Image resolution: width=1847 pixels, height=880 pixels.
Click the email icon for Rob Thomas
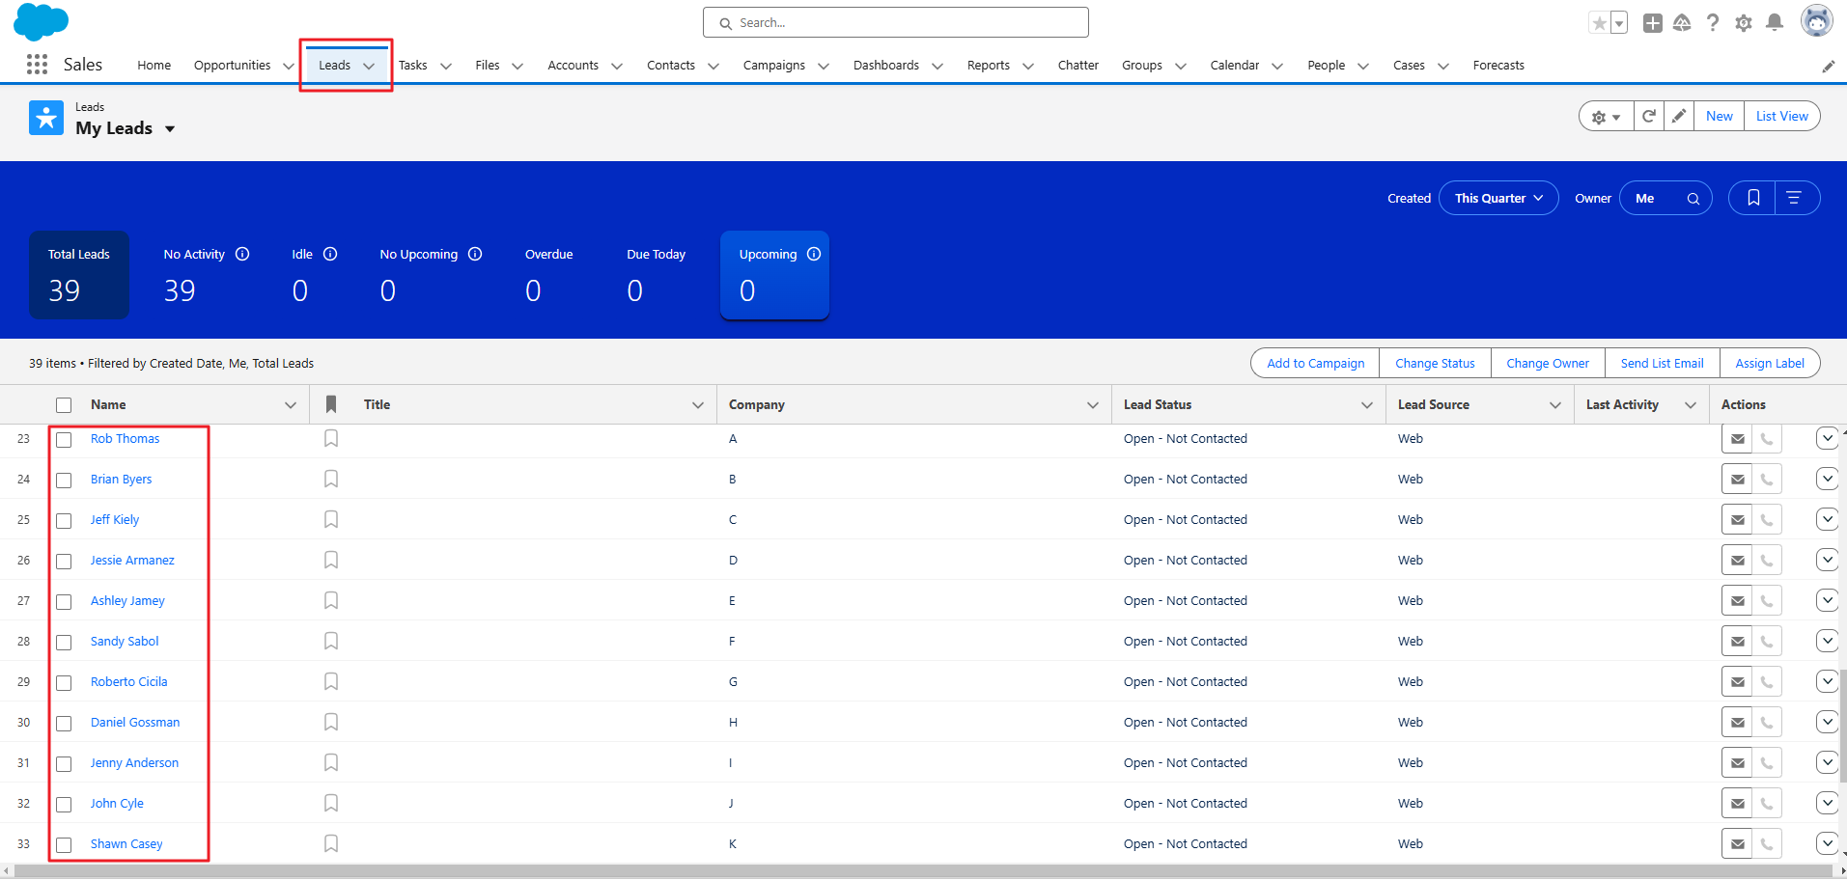click(1737, 439)
